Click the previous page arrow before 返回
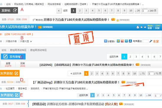The height and width of the screenshot is (108, 162). pos(59,11)
